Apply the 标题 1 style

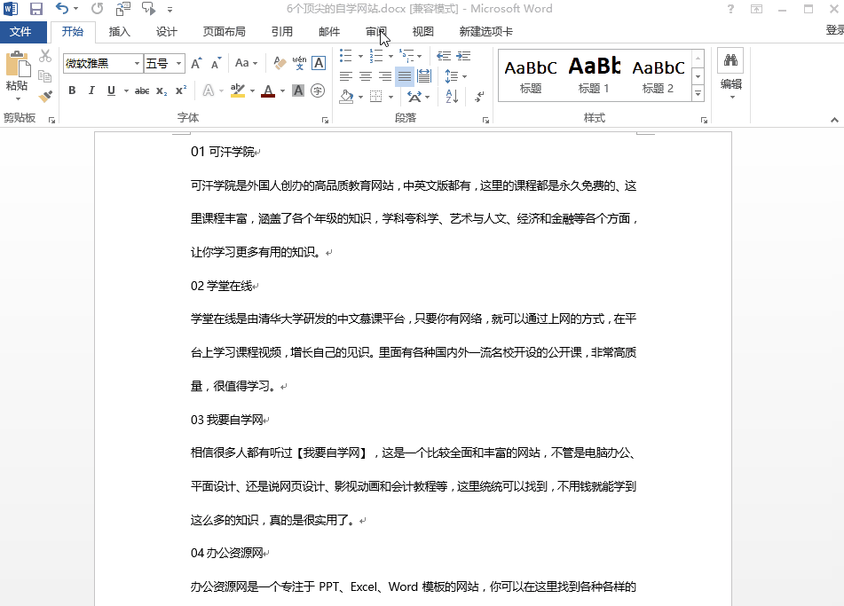595,75
